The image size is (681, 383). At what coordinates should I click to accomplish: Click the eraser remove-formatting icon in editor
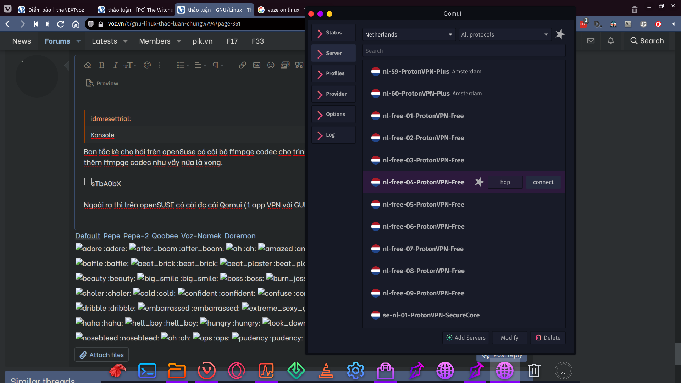87,65
